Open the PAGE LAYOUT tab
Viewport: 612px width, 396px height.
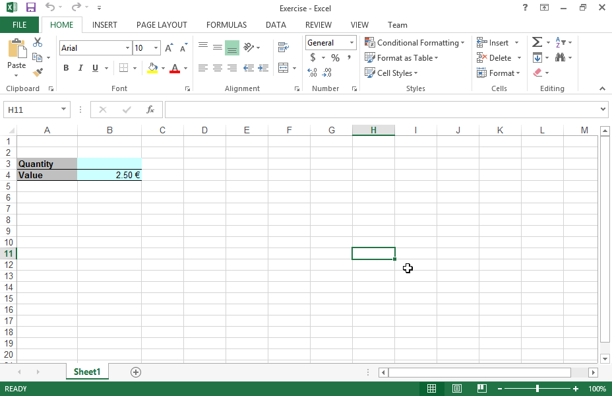(162, 25)
